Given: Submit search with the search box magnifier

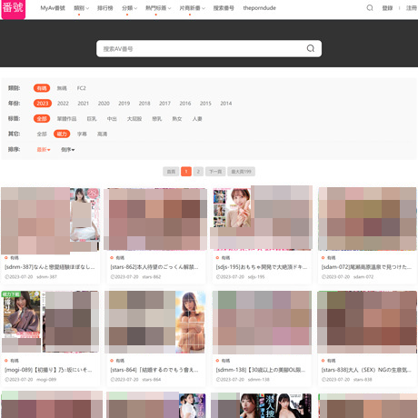Looking at the screenshot, I should coord(311,48).
